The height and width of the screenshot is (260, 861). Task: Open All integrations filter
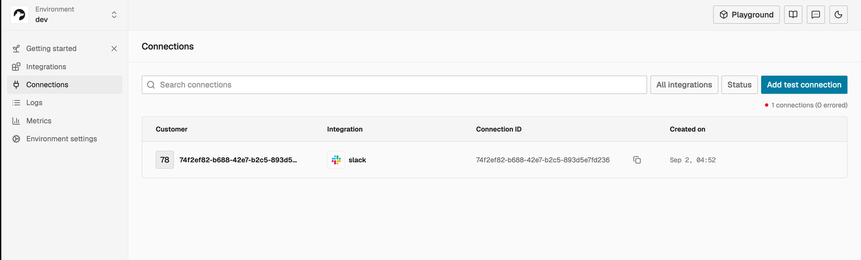coord(684,85)
